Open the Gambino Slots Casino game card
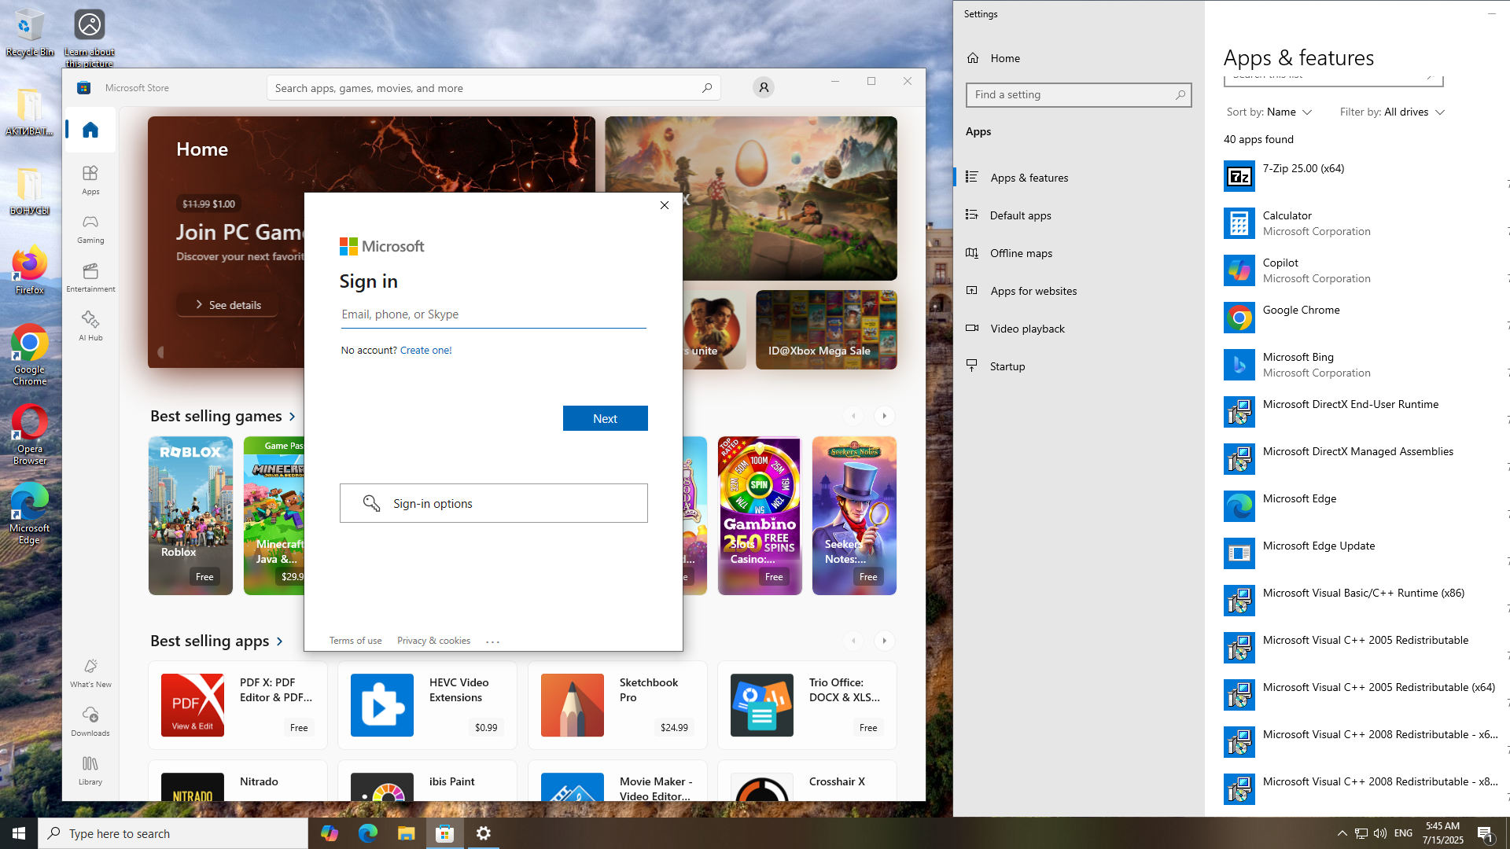Screen dimensions: 1510x849 [760, 516]
